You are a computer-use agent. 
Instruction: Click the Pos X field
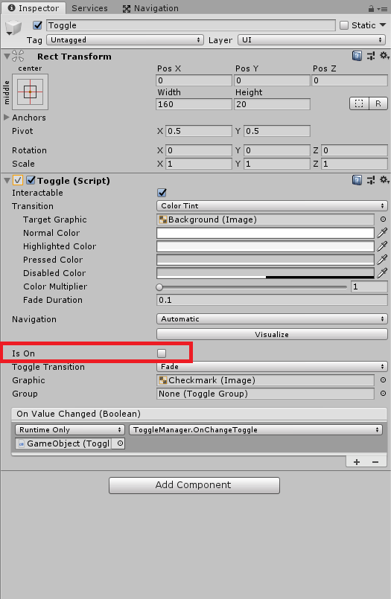click(194, 80)
